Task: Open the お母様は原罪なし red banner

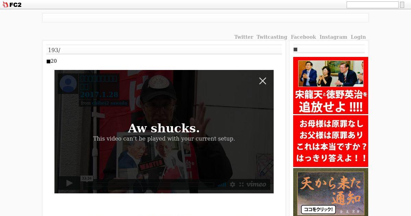Action: point(331,141)
